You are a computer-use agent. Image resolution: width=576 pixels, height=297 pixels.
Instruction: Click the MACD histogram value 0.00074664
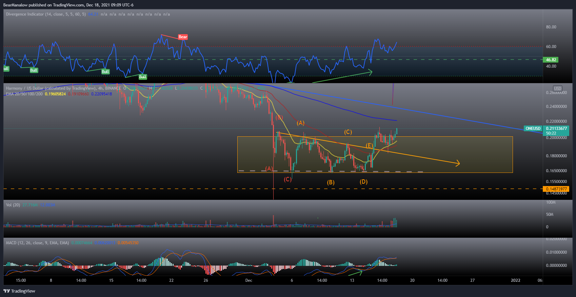point(82,243)
